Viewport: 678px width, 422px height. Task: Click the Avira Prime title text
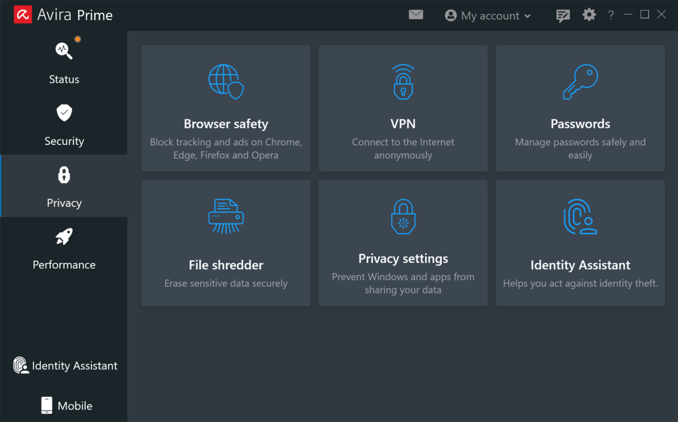click(75, 15)
